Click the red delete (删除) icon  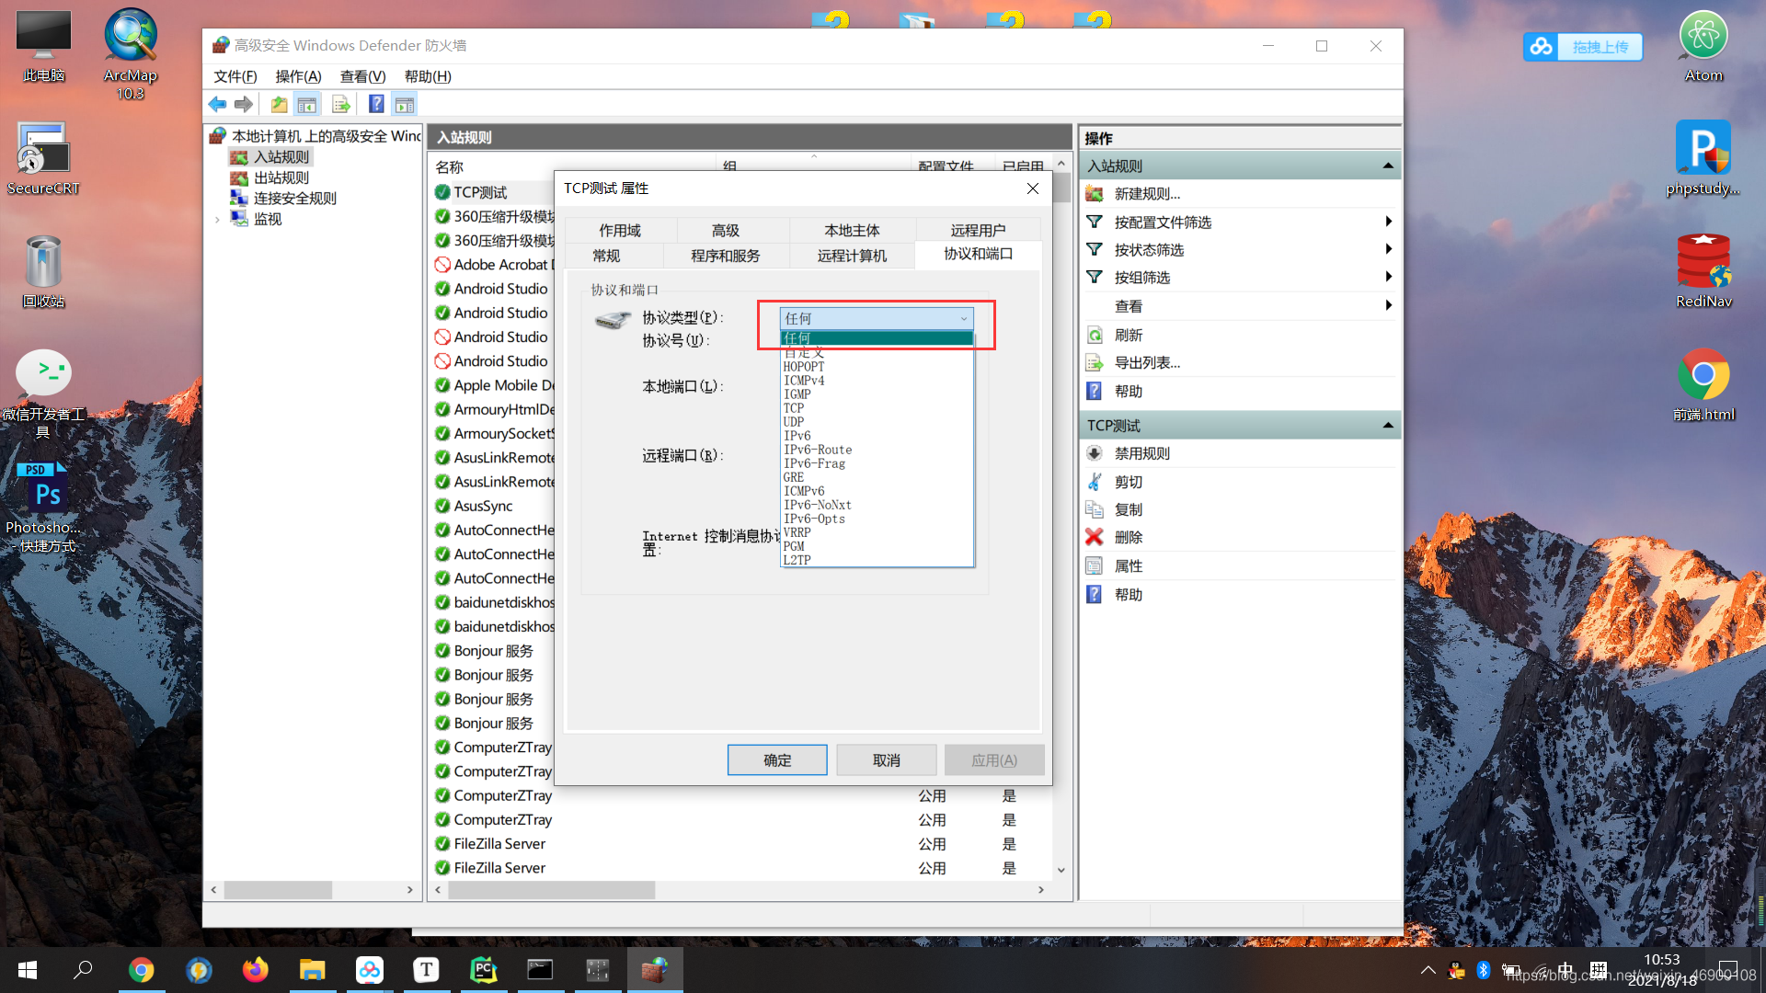click(1094, 537)
